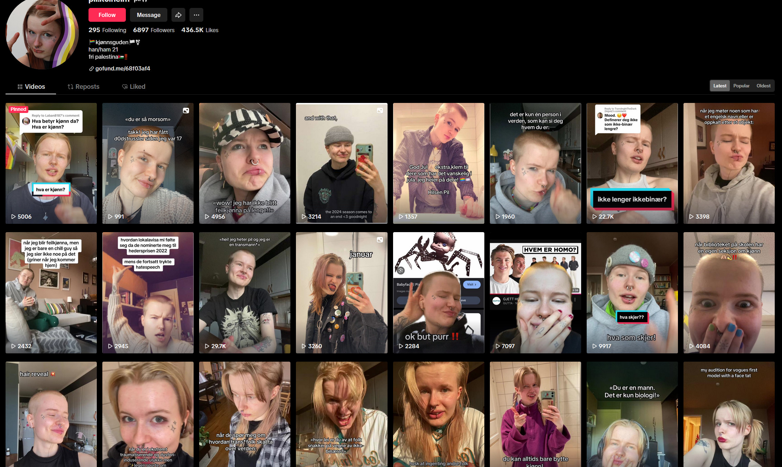Open the 'når biblioteket på skolen har' video
Screen dimensions: 782x467
[x=729, y=293]
